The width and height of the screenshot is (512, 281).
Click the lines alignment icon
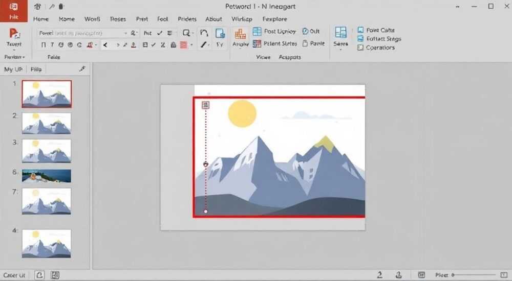click(x=170, y=33)
